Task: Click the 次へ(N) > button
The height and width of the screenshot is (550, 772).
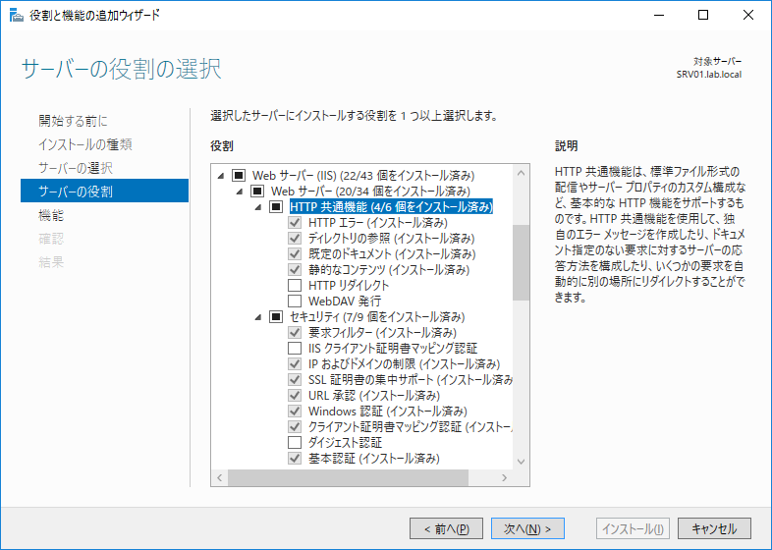Action: (527, 528)
